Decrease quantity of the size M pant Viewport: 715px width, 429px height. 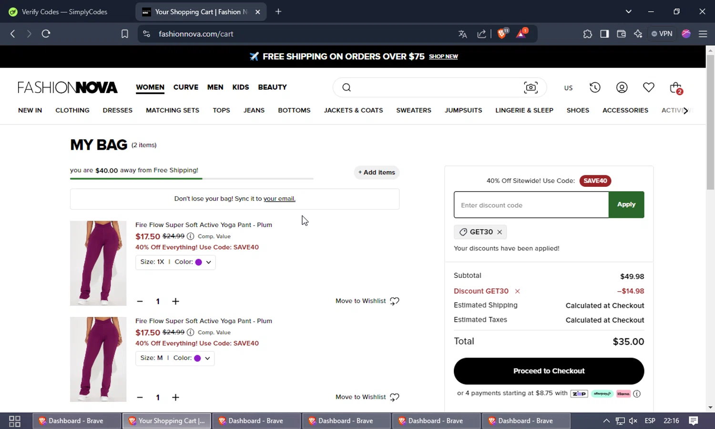pos(140,398)
